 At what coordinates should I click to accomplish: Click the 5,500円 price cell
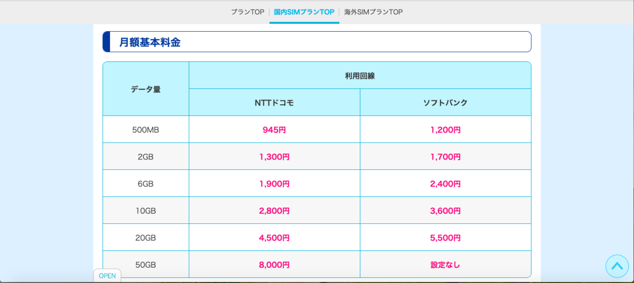[x=445, y=237]
